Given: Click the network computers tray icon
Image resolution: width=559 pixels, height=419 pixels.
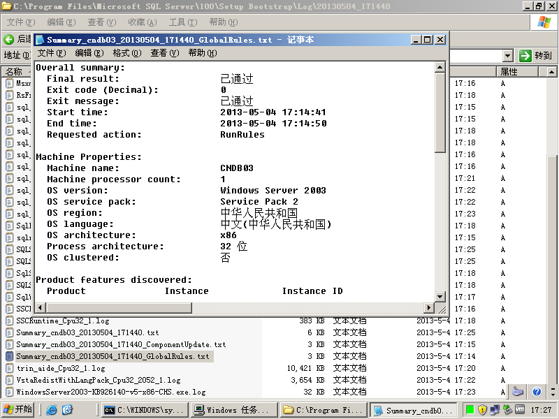Looking at the screenshot, I should tap(495, 410).
